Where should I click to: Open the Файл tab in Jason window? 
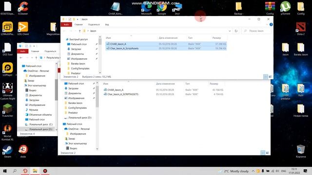(x=66, y=24)
